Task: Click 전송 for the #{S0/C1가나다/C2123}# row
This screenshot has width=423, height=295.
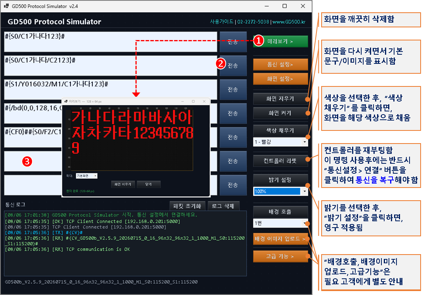Action: coord(233,66)
